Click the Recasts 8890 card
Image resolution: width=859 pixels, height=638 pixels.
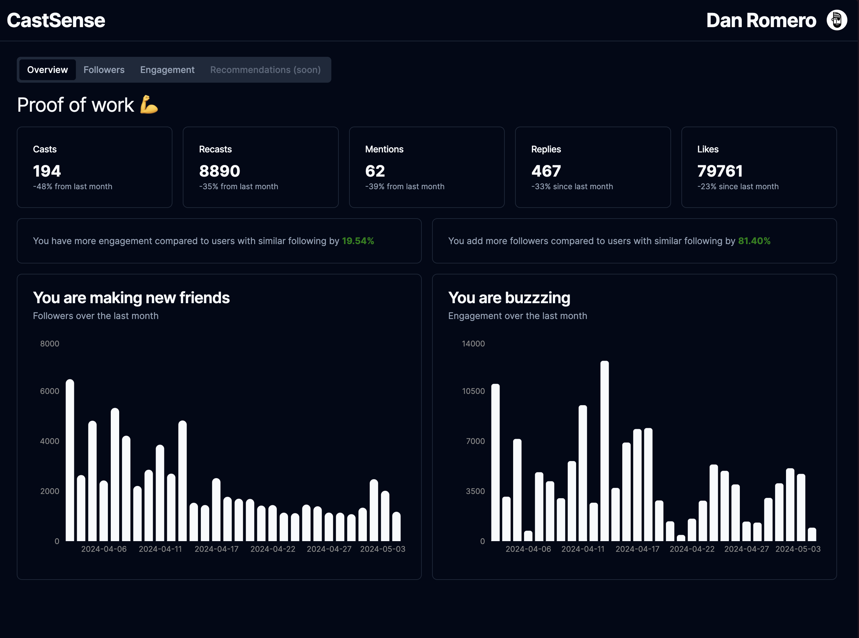(x=261, y=167)
